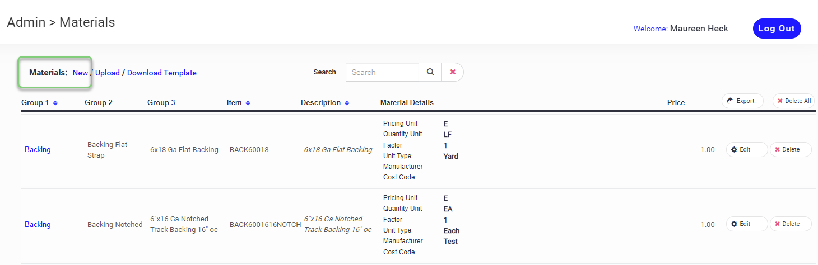818x265 pixels.
Task: Click the Delete All button
Action: 793,101
